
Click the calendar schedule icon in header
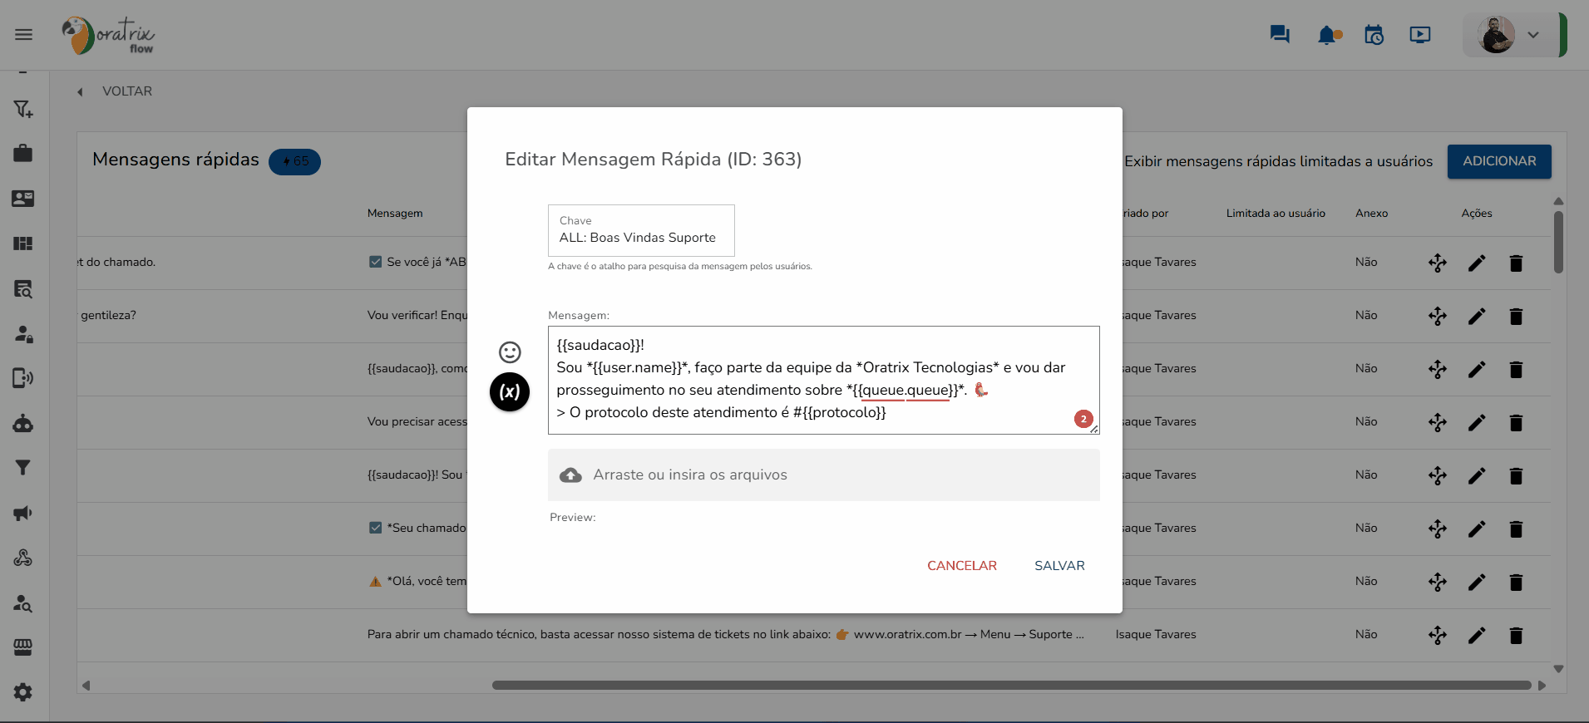click(x=1374, y=35)
